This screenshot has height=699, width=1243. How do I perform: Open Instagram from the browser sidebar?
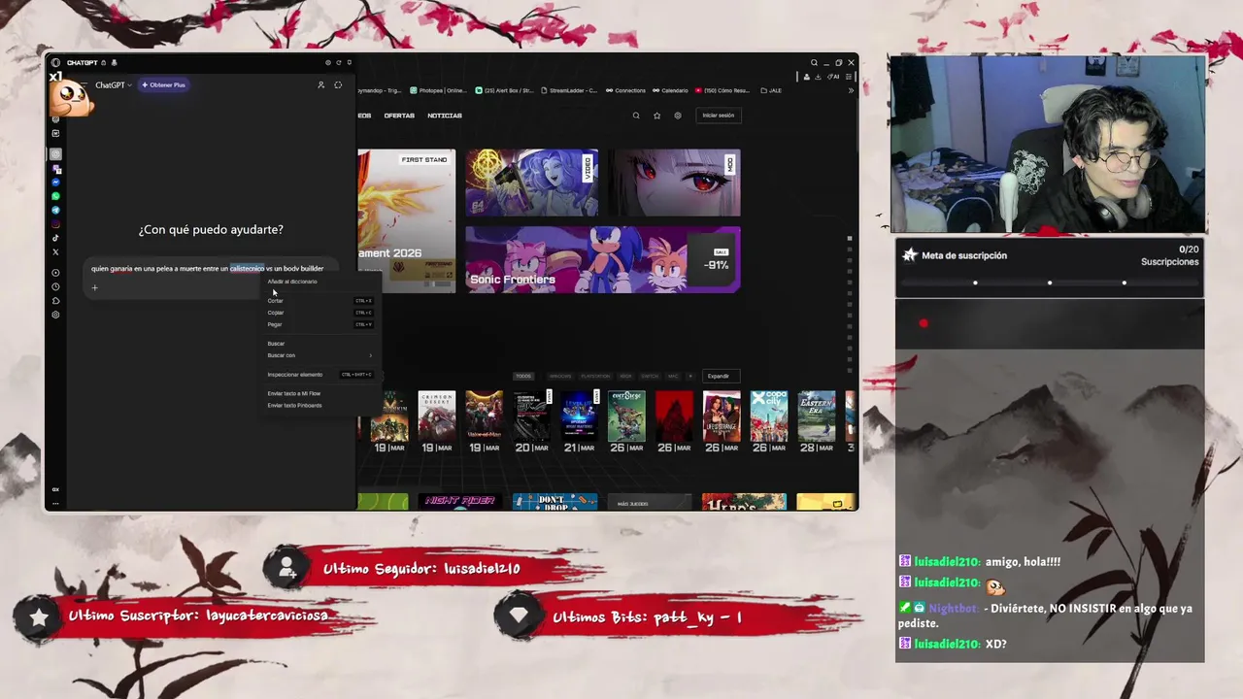(x=56, y=224)
